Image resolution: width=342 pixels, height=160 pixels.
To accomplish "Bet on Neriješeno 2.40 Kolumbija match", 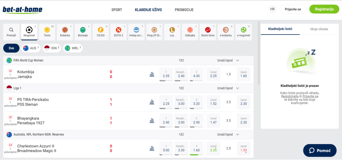I will pyautogui.click(x=181, y=74).
